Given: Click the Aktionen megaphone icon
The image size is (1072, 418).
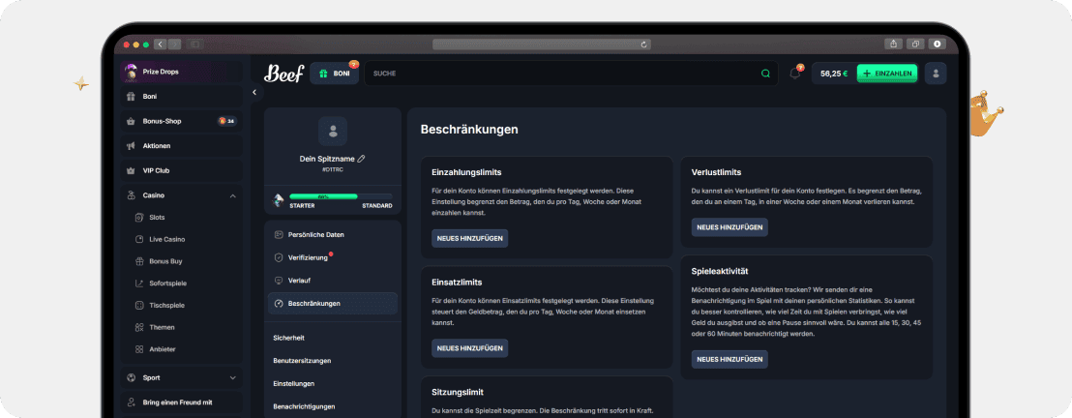Looking at the screenshot, I should coord(131,146).
